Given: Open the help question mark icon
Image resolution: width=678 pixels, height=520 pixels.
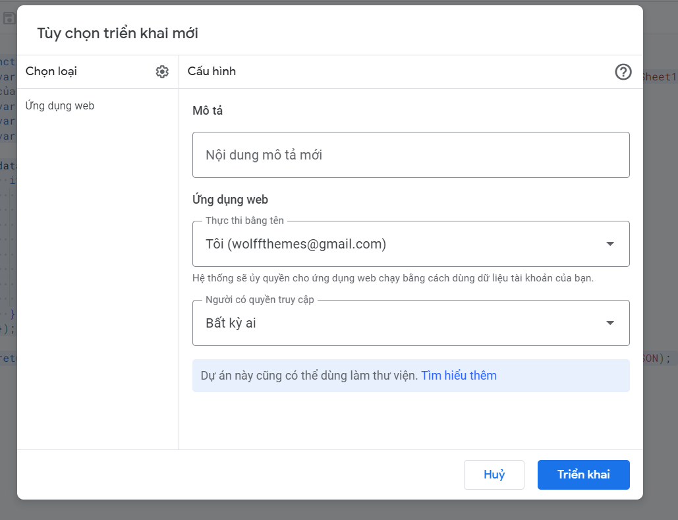Looking at the screenshot, I should pyautogui.click(x=623, y=72).
